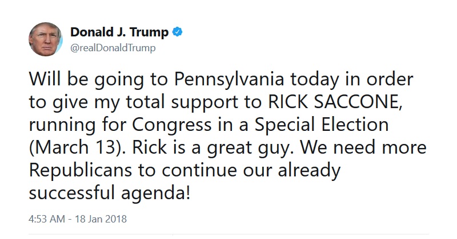Click the word Pennsylvania in the tweet
Viewport: 457px width, 239px height.
pos(229,80)
